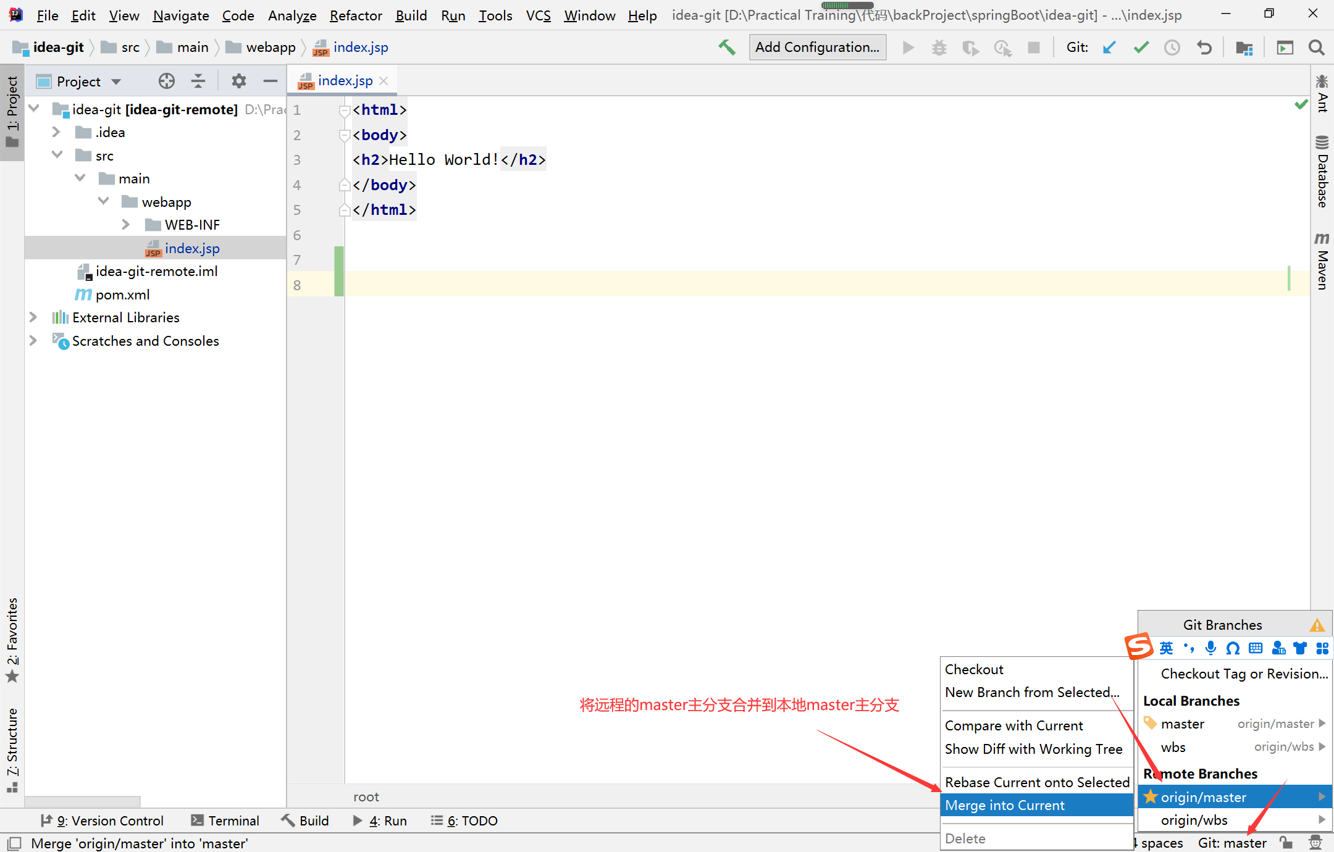The height and width of the screenshot is (852, 1334).
Task: Open the Refactor menu
Action: tap(356, 15)
